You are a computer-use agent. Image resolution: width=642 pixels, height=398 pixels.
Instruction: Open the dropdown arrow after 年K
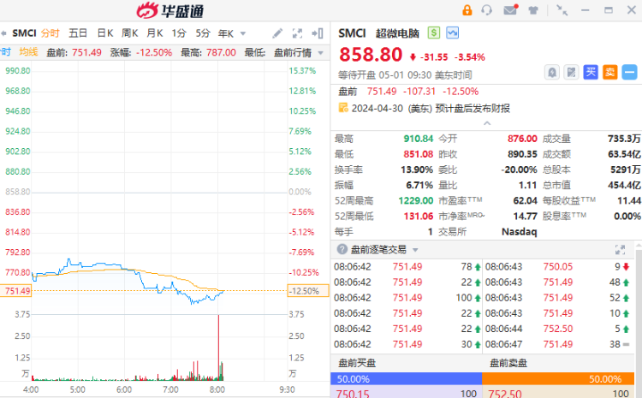(x=243, y=33)
